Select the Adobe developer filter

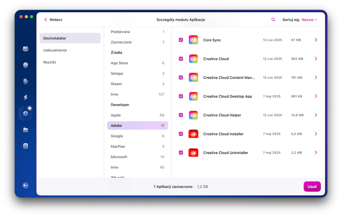pyautogui.click(x=138, y=126)
